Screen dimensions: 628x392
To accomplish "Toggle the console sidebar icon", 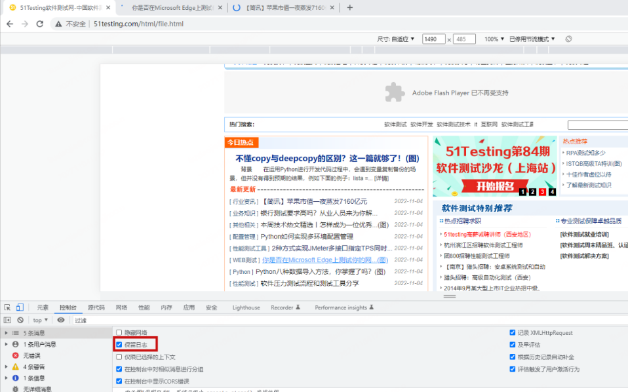I will coord(7,320).
